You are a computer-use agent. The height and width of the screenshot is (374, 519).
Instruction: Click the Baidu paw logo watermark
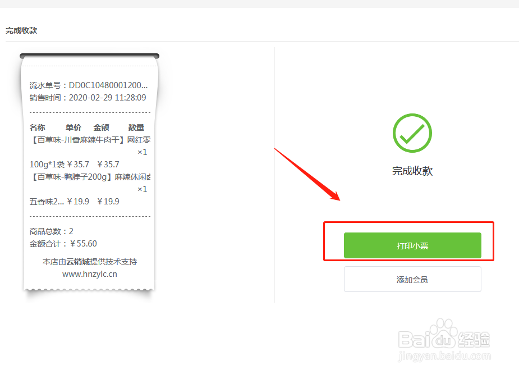pos(443,333)
